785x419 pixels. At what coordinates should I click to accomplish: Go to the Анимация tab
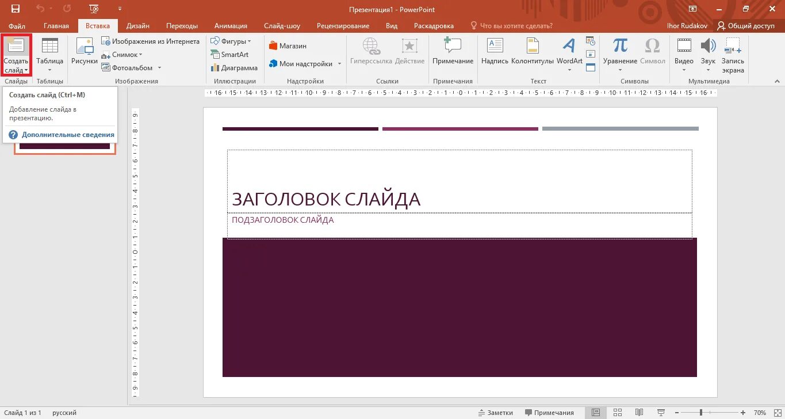pos(231,26)
